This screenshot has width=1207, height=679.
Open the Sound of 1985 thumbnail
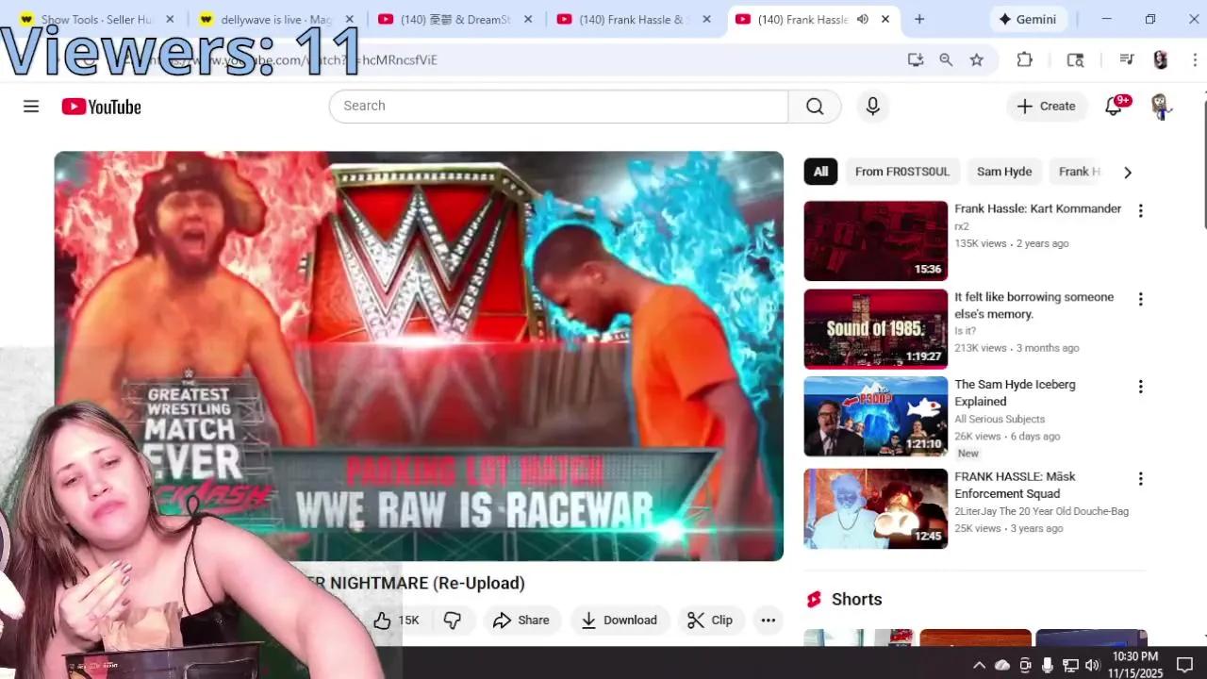point(876,328)
